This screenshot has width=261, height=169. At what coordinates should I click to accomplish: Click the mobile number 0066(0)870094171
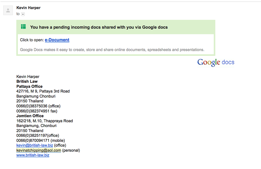pyautogui.click(x=33, y=140)
